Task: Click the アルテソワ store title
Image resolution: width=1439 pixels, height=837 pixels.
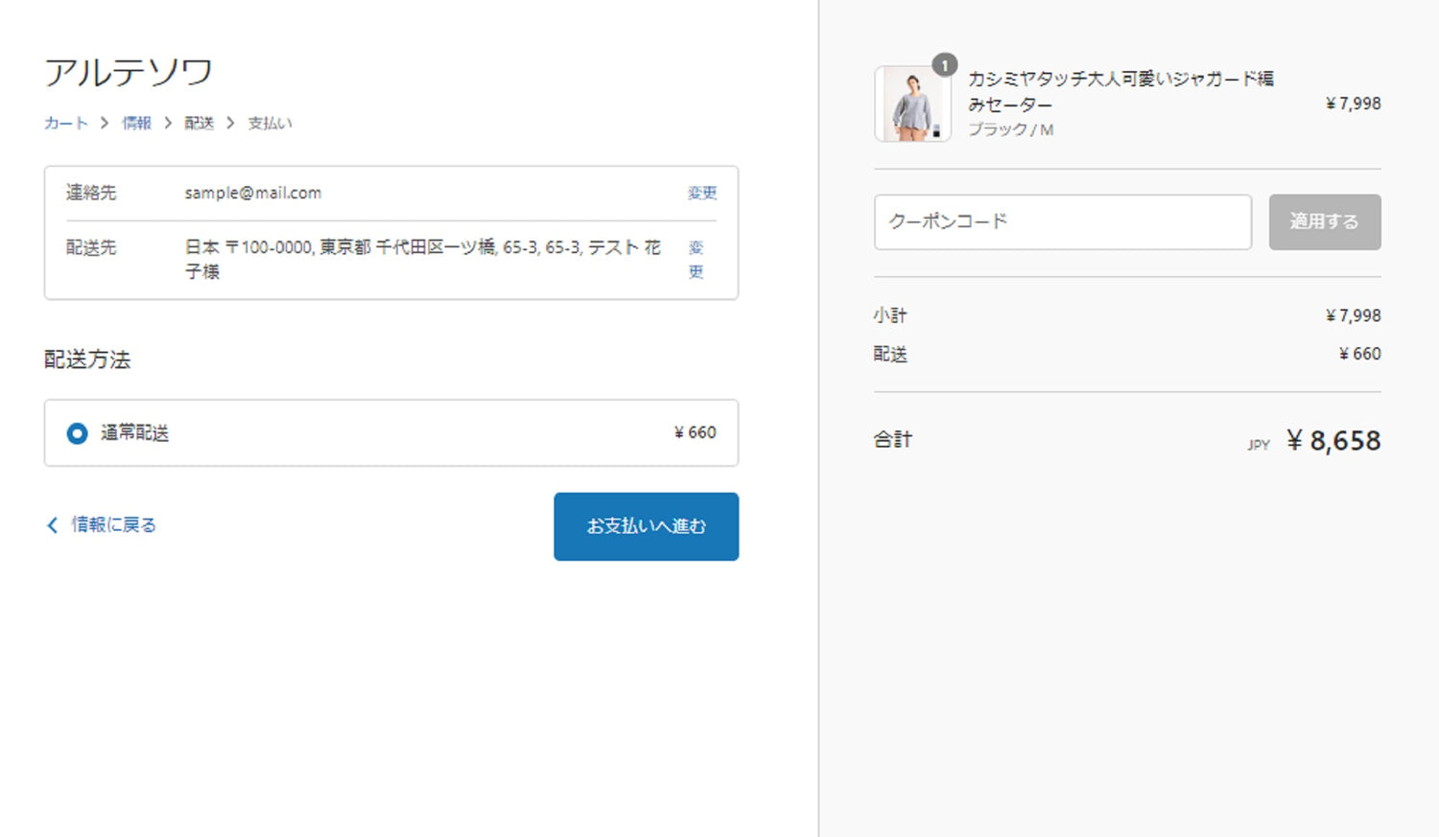Action: 129,72
